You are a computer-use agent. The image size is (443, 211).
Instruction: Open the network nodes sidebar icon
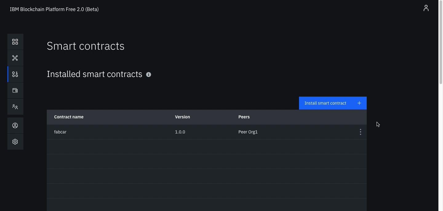point(15,58)
